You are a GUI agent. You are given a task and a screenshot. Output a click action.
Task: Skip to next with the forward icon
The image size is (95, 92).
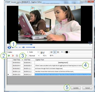point(20,47)
